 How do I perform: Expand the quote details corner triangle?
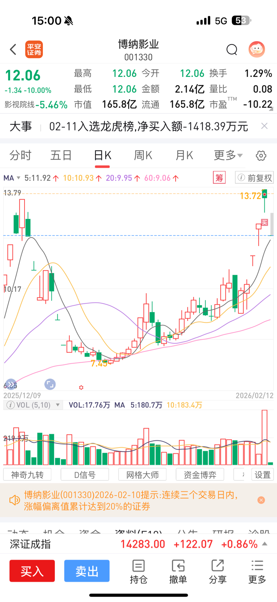[271, 109]
